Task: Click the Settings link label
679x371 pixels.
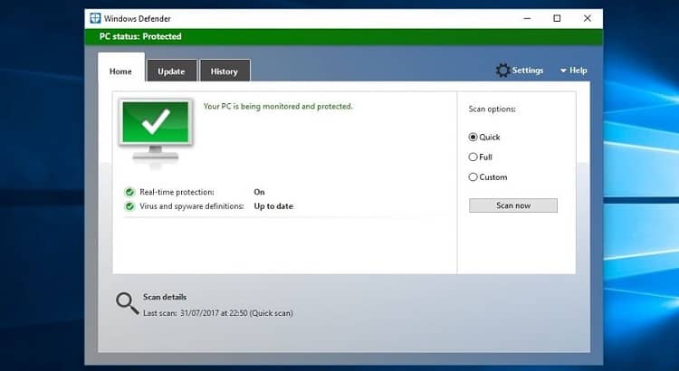Action: point(528,71)
